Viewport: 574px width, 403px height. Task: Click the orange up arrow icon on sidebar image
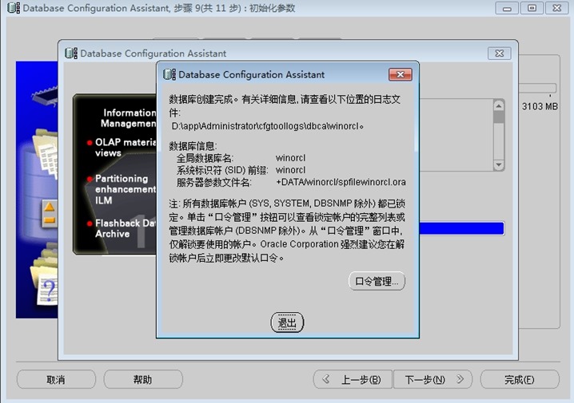coord(50,207)
